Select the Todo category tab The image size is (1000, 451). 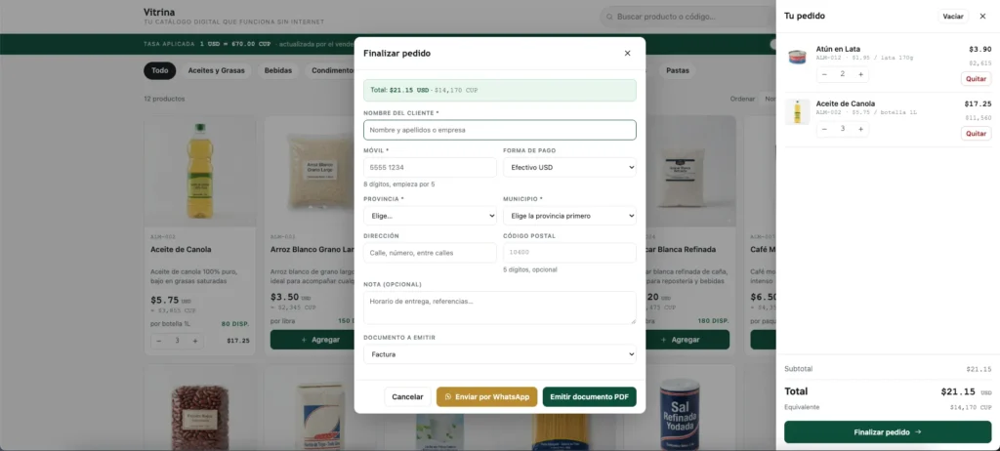[x=159, y=71]
